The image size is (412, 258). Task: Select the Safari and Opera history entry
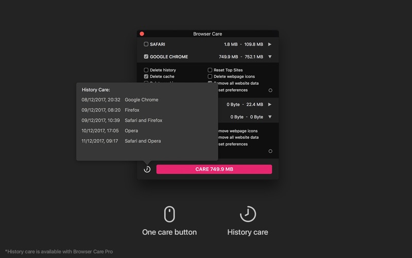[x=121, y=141]
